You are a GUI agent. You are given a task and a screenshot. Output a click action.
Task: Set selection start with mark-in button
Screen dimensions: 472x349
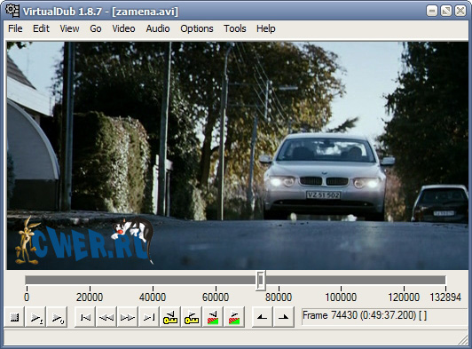coord(263,317)
